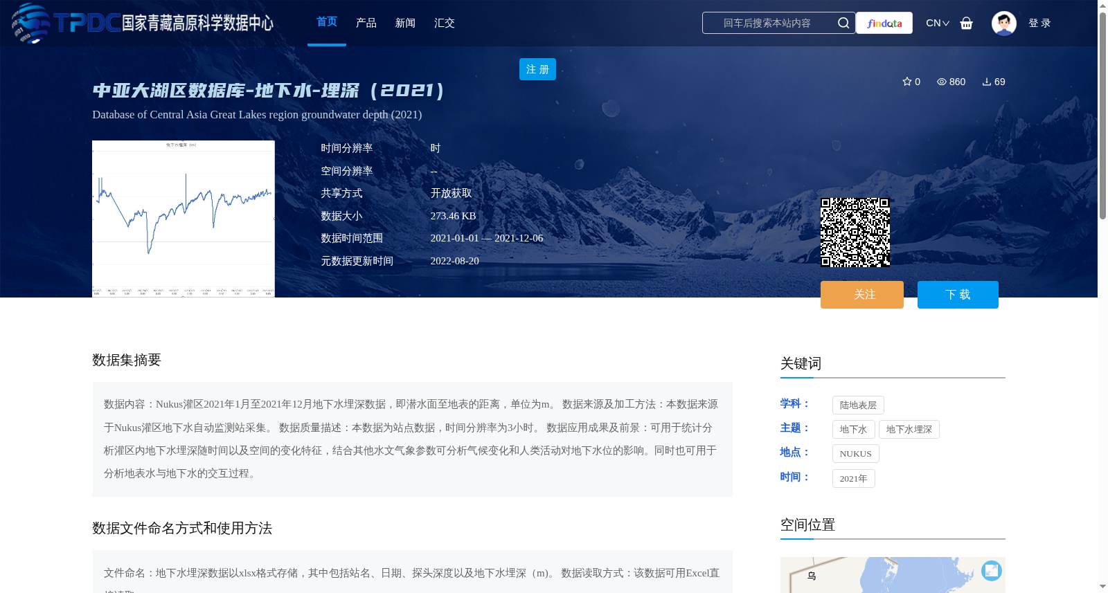Screen dimensions: 1108x593
Task: Open the findata link button
Action: (884, 23)
